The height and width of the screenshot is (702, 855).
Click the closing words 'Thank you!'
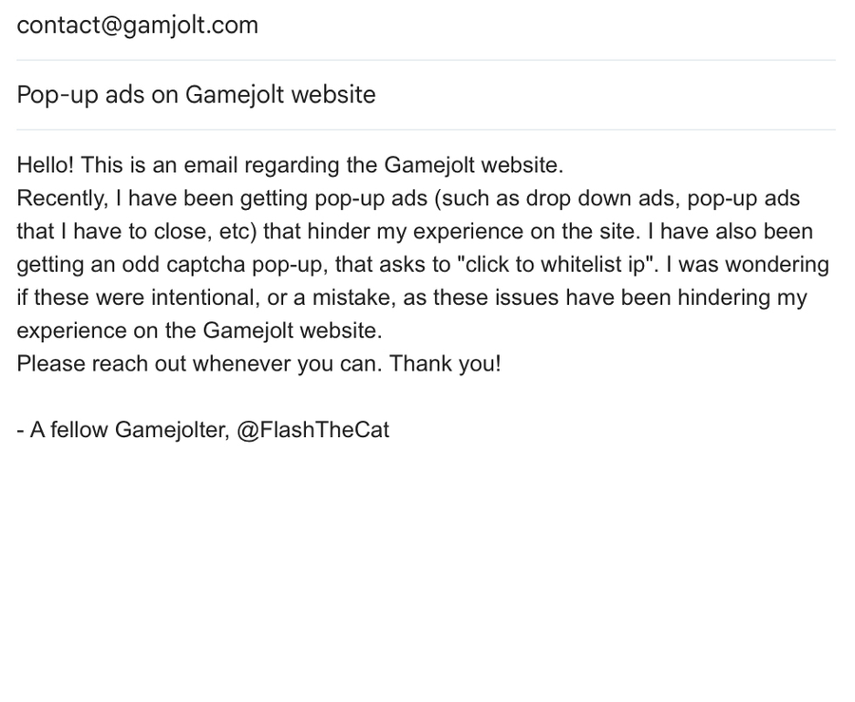pos(445,364)
